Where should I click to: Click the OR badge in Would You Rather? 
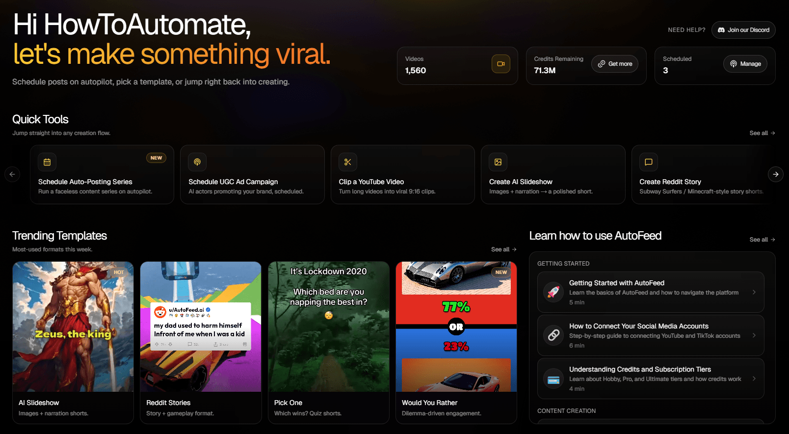(456, 327)
